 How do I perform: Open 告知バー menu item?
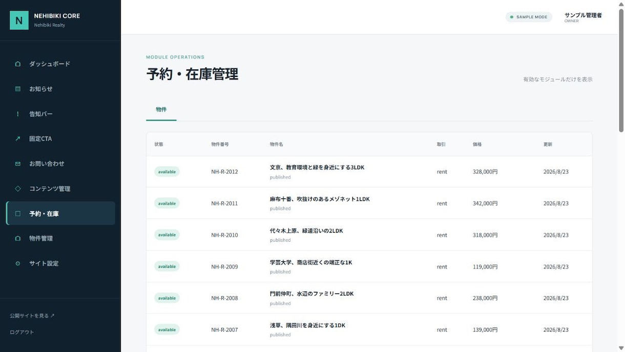(x=60, y=114)
